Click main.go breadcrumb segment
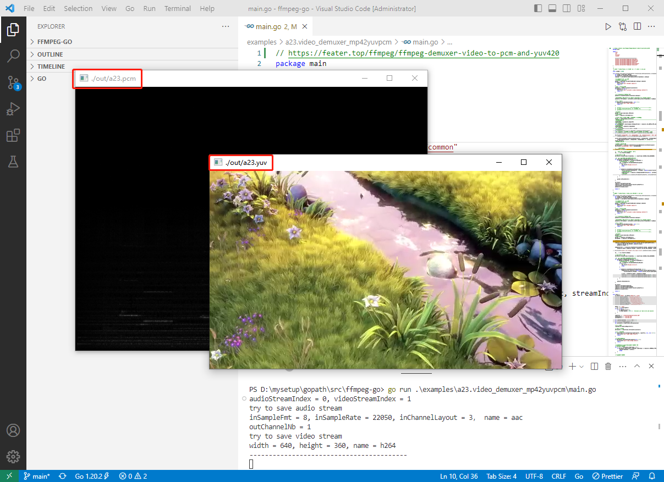 pyautogui.click(x=420, y=42)
